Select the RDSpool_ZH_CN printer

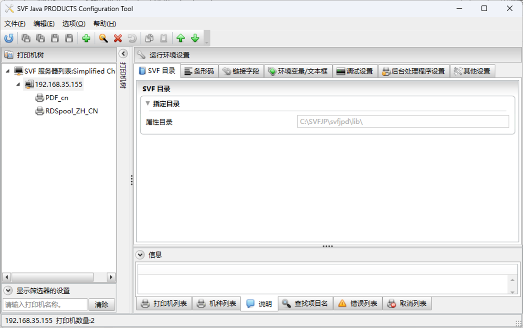(x=71, y=111)
